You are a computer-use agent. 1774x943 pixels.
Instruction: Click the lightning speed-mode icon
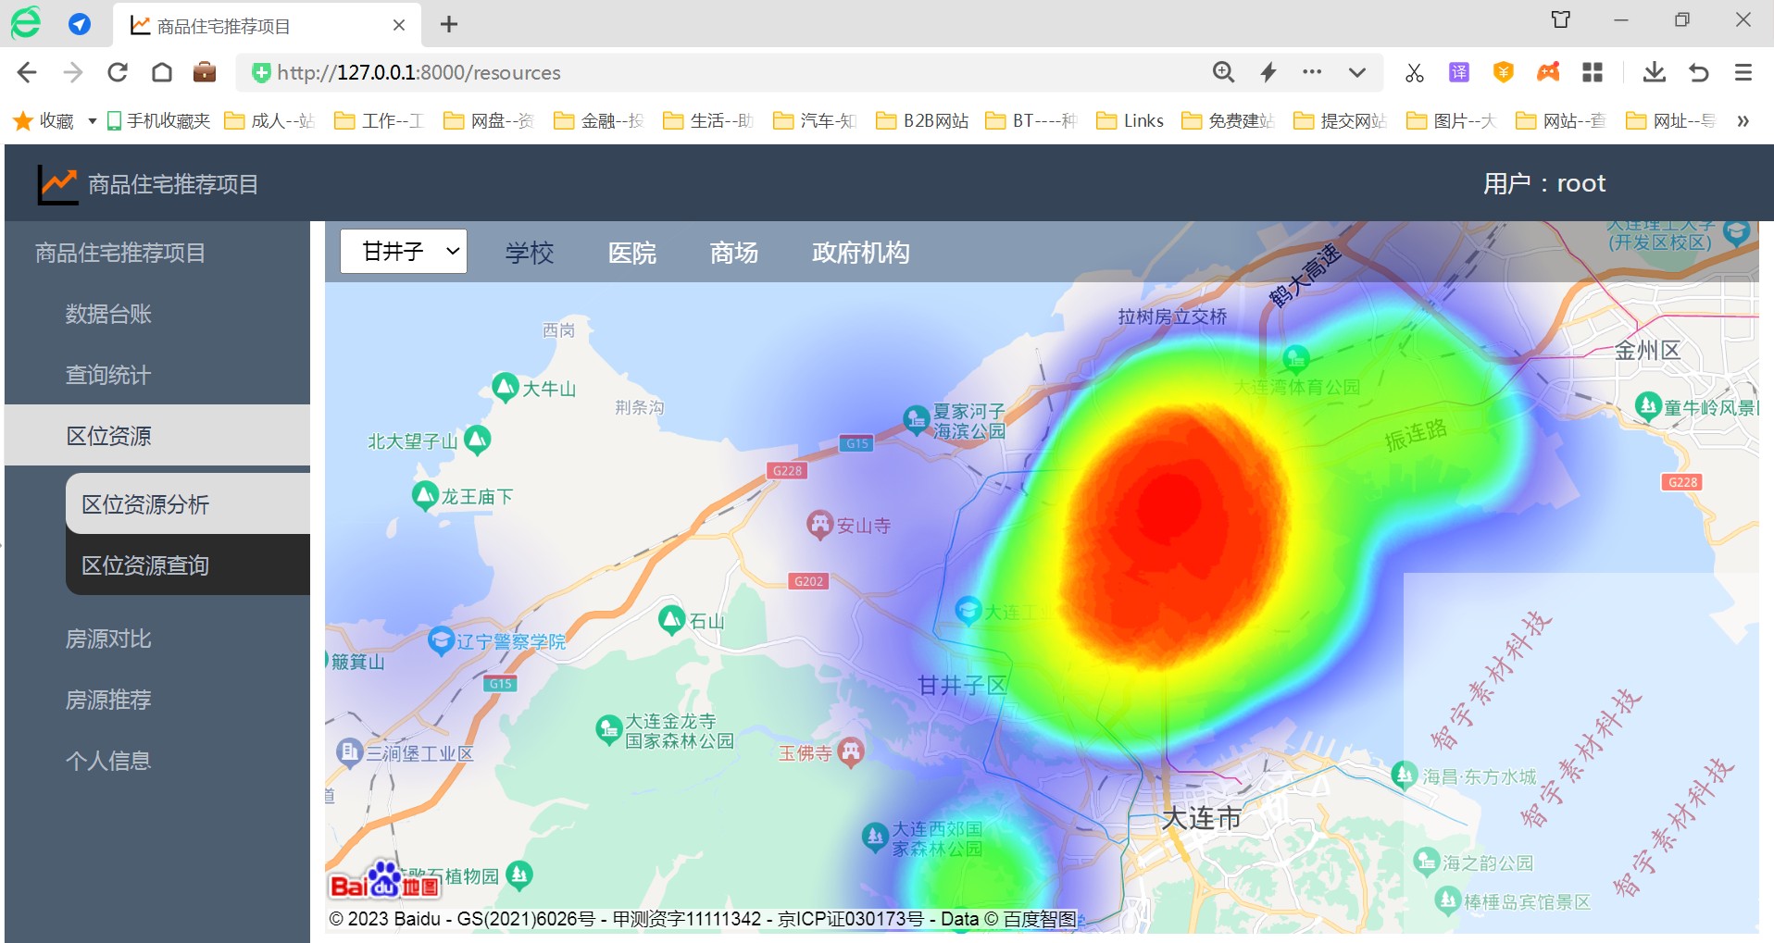[1268, 72]
